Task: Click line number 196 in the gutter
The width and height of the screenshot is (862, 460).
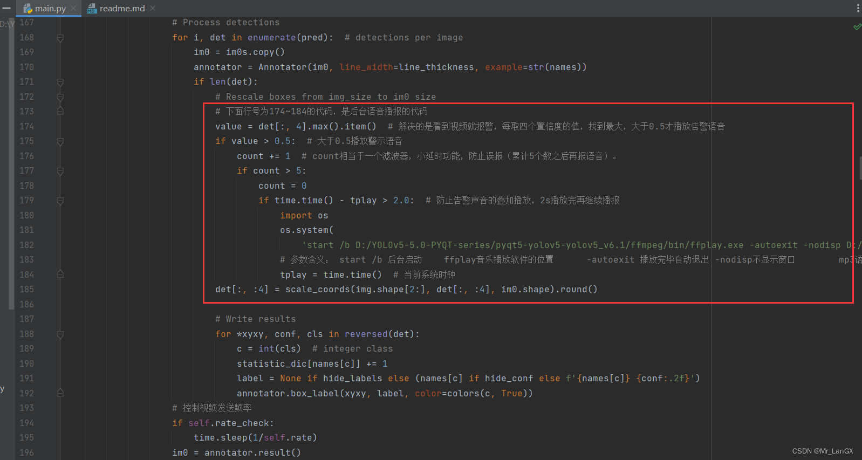Action: tap(26, 452)
